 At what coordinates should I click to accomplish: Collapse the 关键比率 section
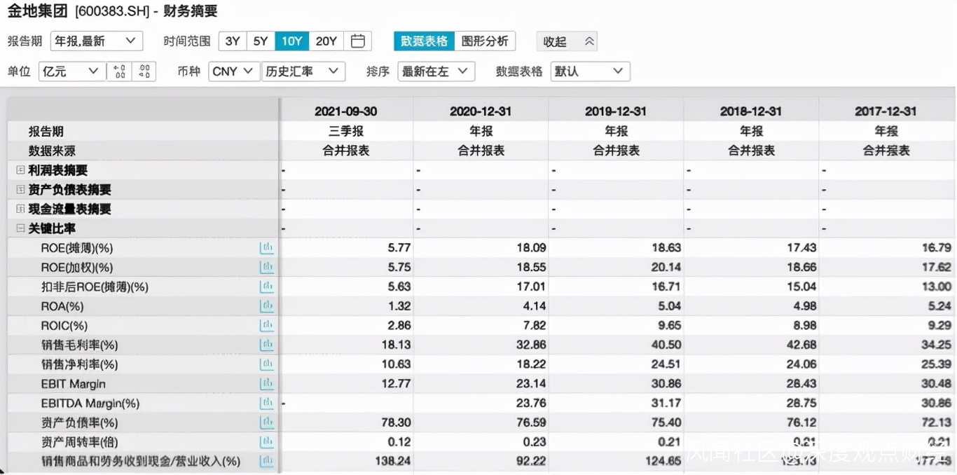tap(20, 228)
